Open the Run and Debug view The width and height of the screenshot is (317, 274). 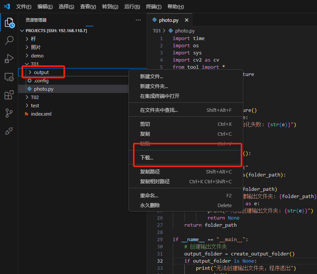tap(9, 59)
